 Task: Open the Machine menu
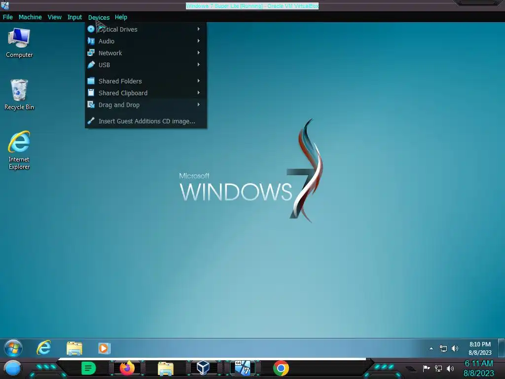tap(30, 17)
